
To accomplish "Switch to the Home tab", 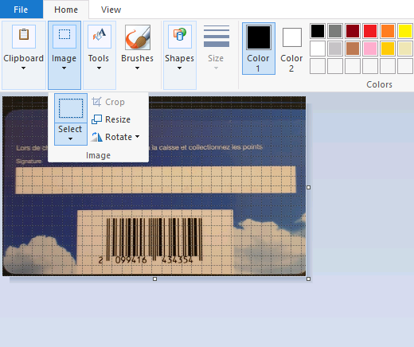I will pos(66,10).
